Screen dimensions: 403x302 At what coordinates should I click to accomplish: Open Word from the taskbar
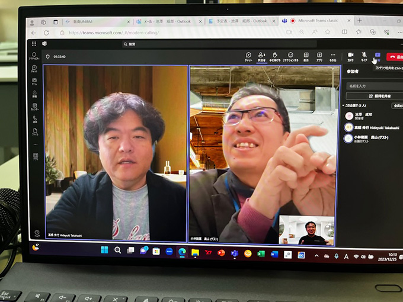click(x=274, y=254)
